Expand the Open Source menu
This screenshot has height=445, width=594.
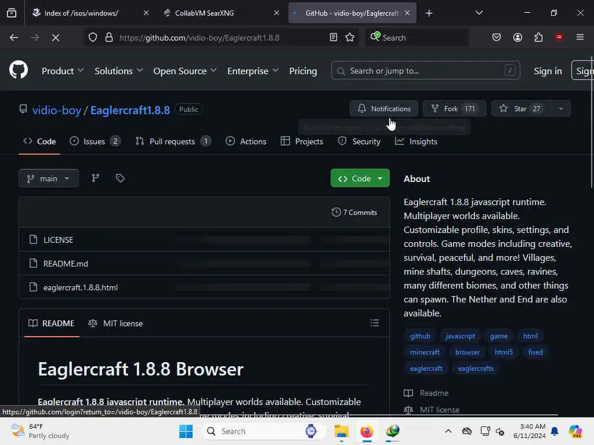point(185,71)
